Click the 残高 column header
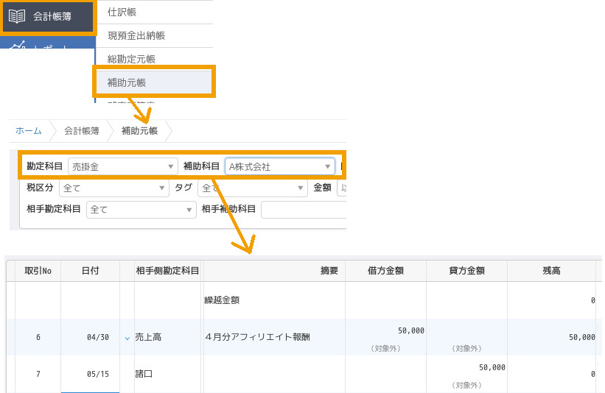Screen dimensions: 605x393 551,271
